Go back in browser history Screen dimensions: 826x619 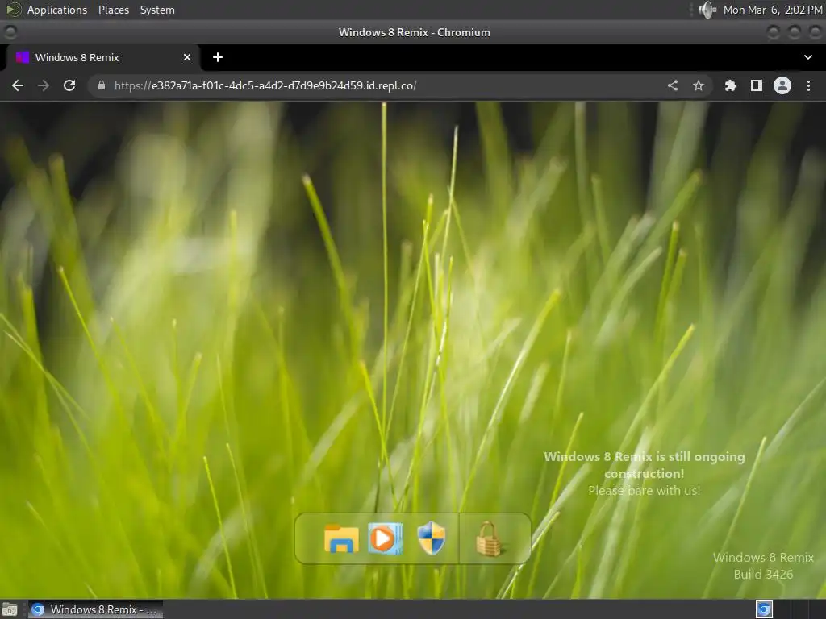click(18, 85)
